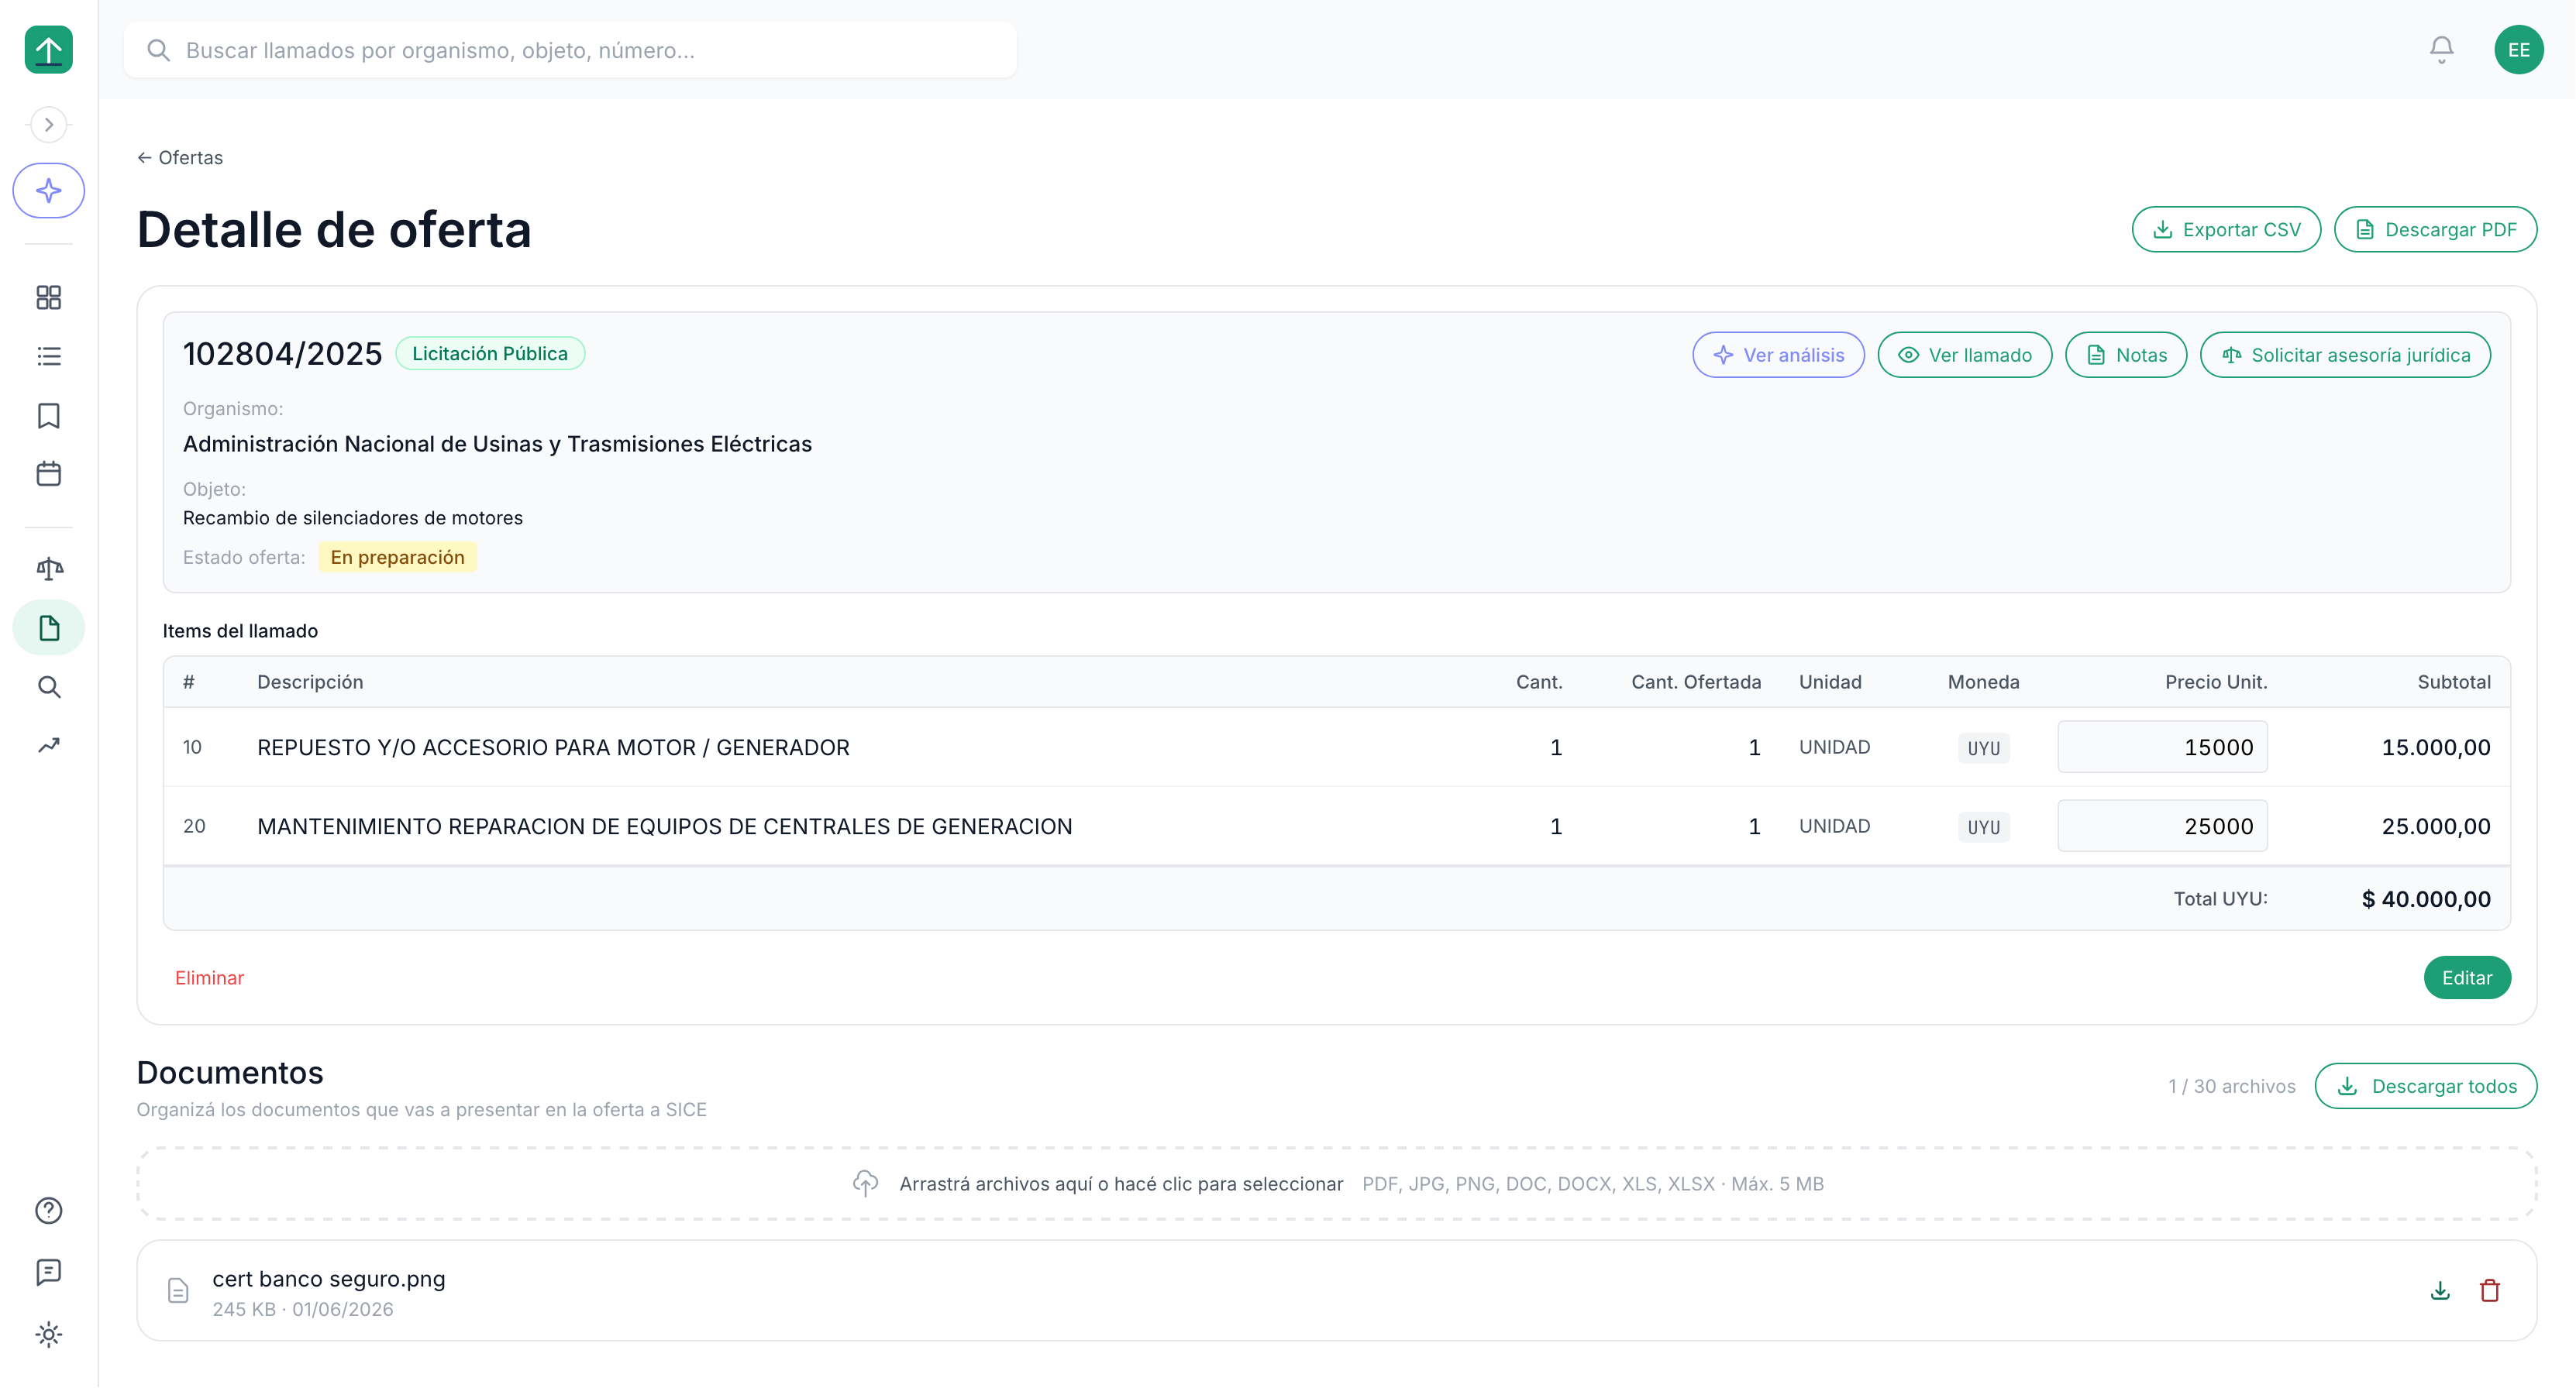Go back to Ofertas
This screenshot has width=2576, height=1388.
tap(180, 157)
